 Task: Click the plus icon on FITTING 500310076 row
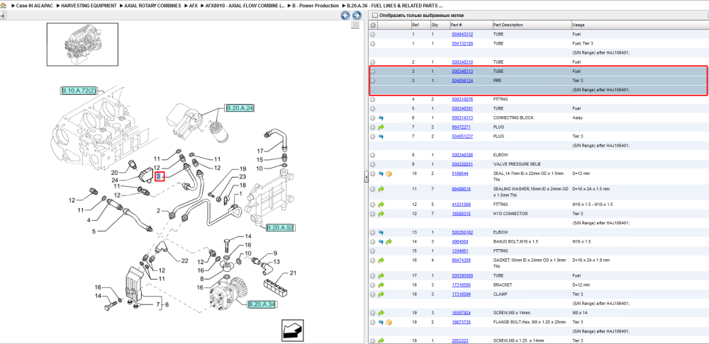[373, 99]
